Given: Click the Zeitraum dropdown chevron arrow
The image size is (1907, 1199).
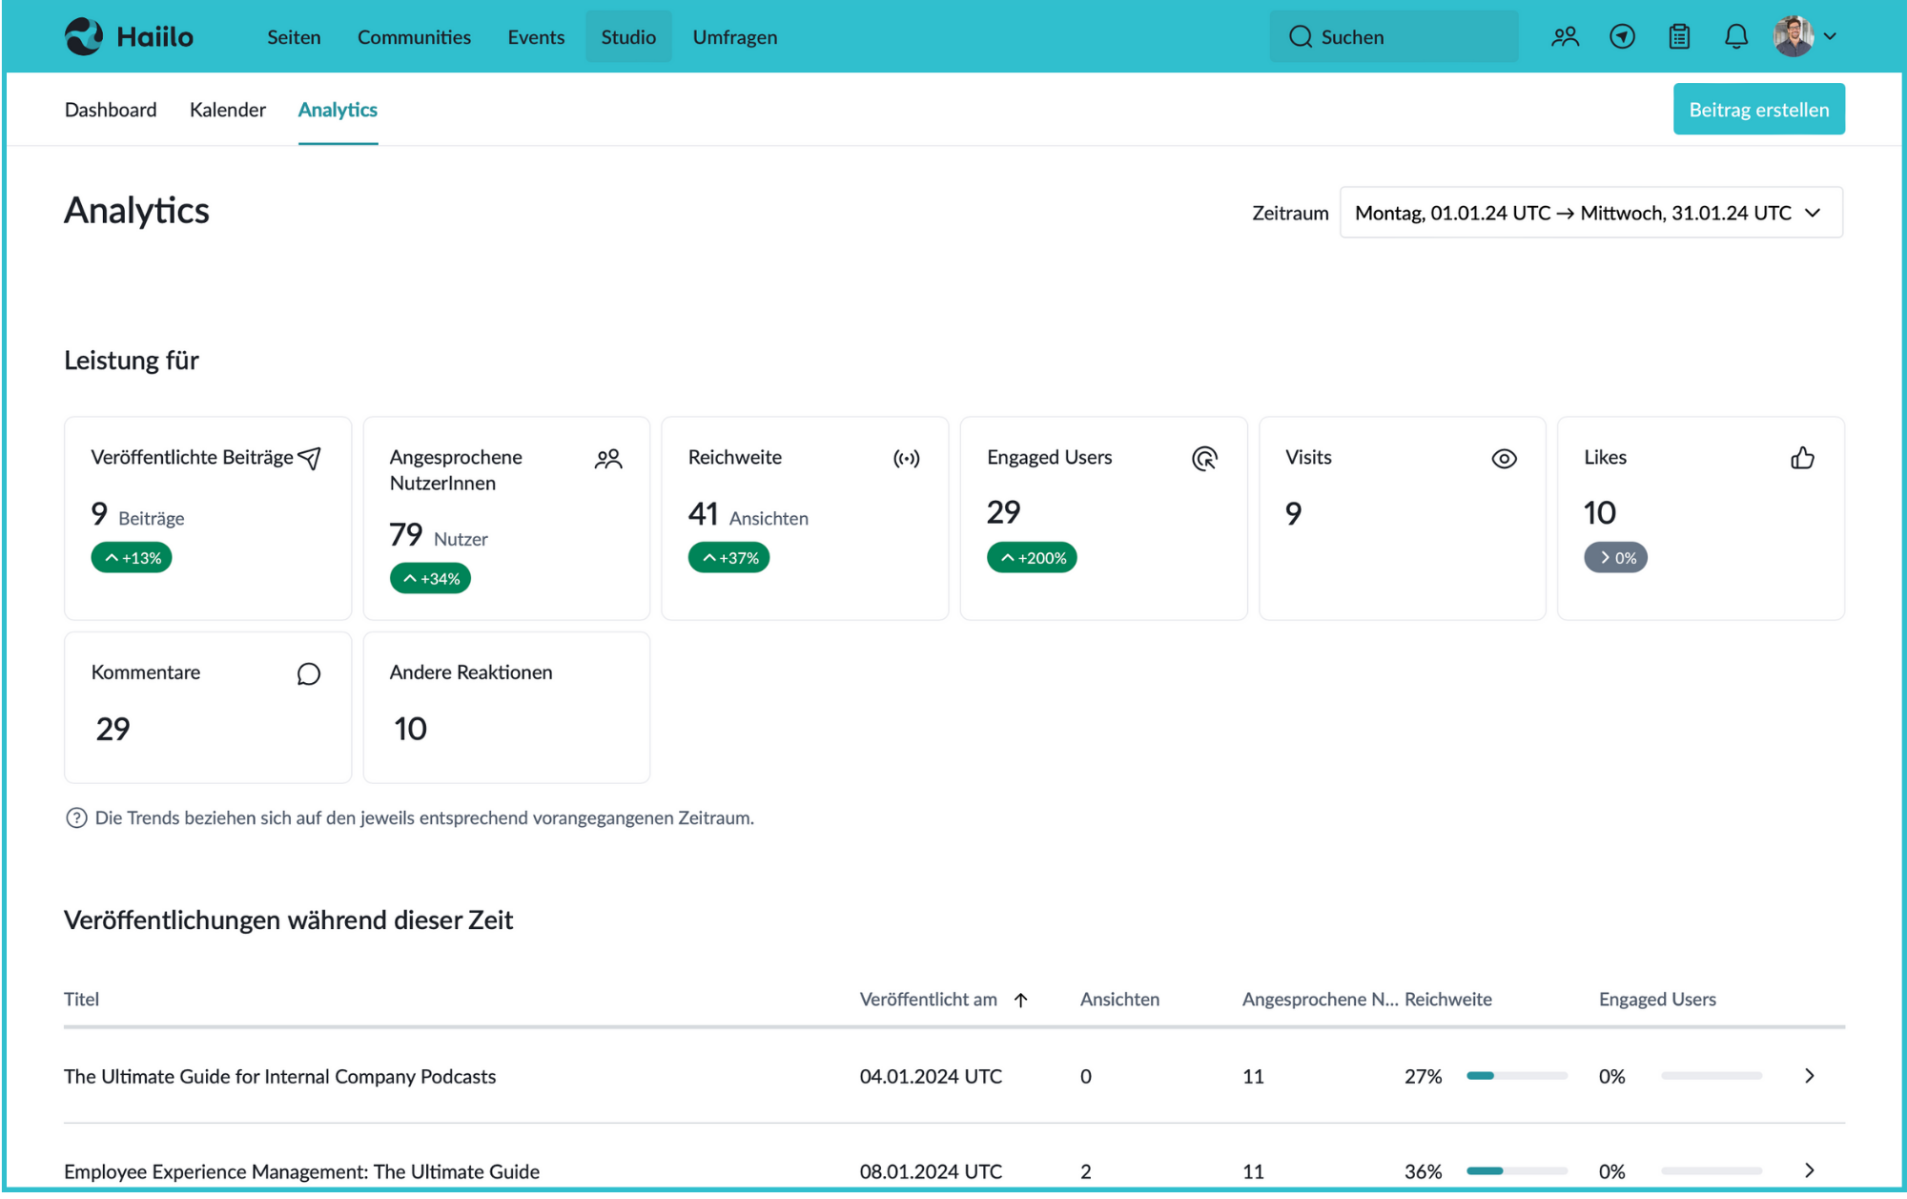Looking at the screenshot, I should pos(1813,213).
